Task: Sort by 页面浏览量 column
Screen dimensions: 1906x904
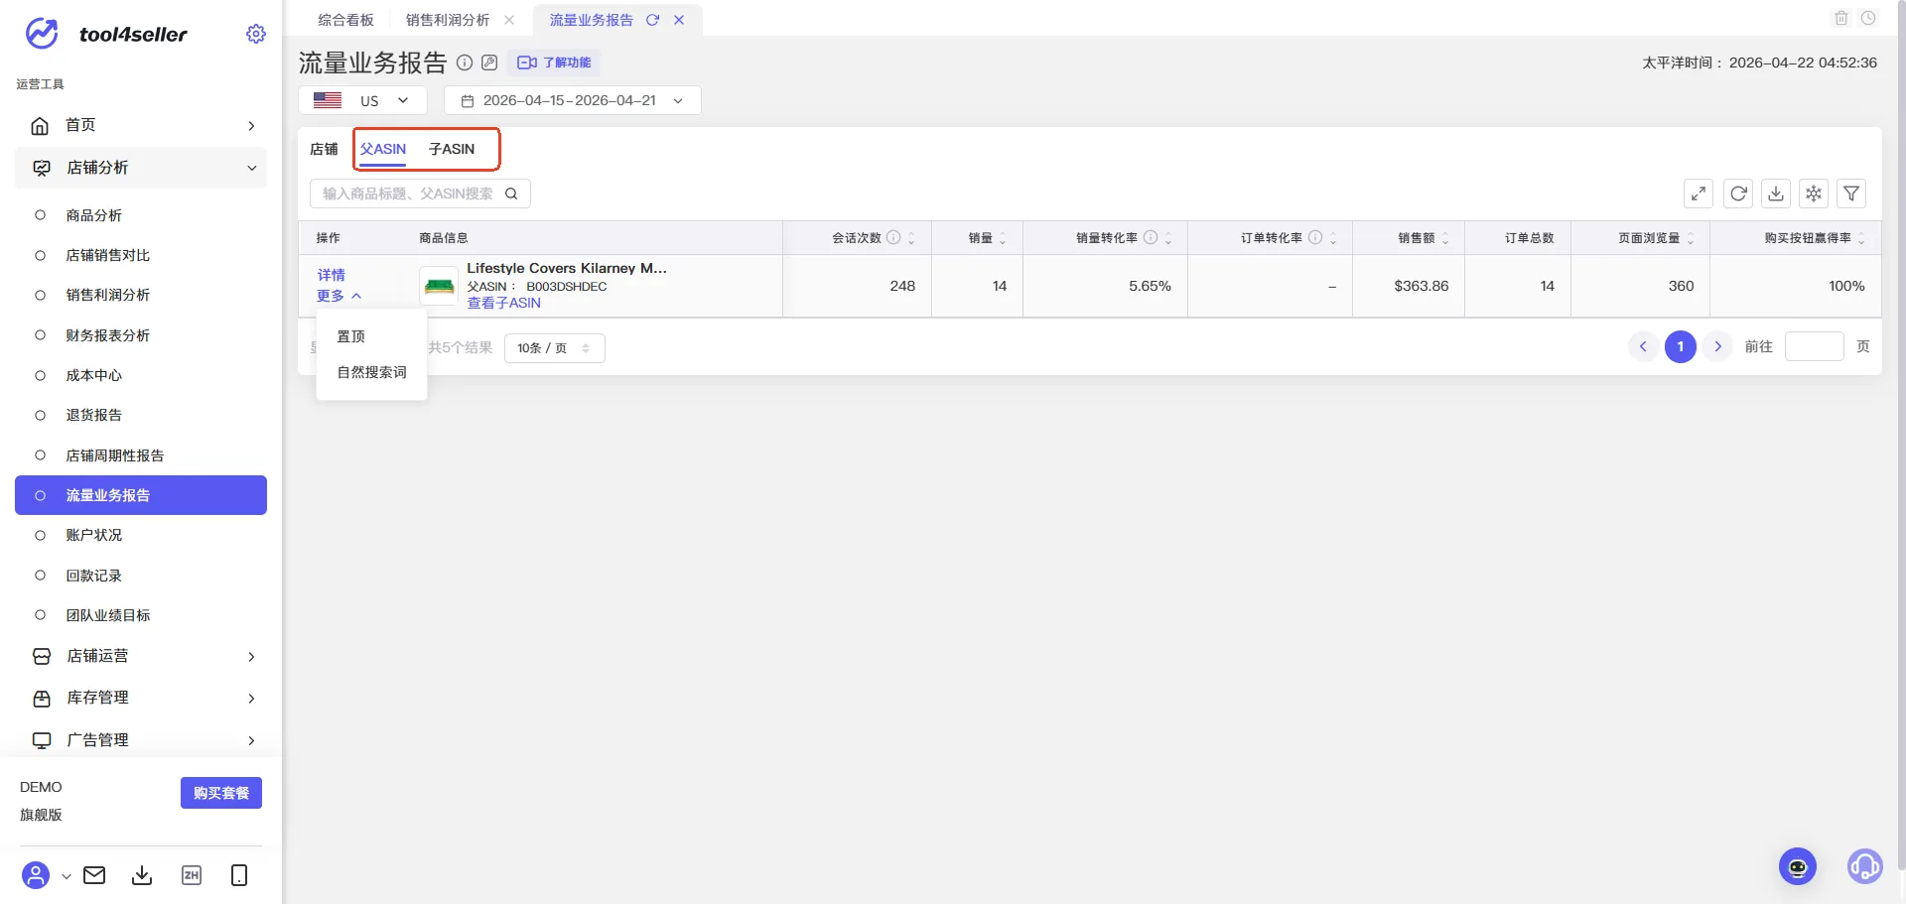Action: coord(1691,238)
